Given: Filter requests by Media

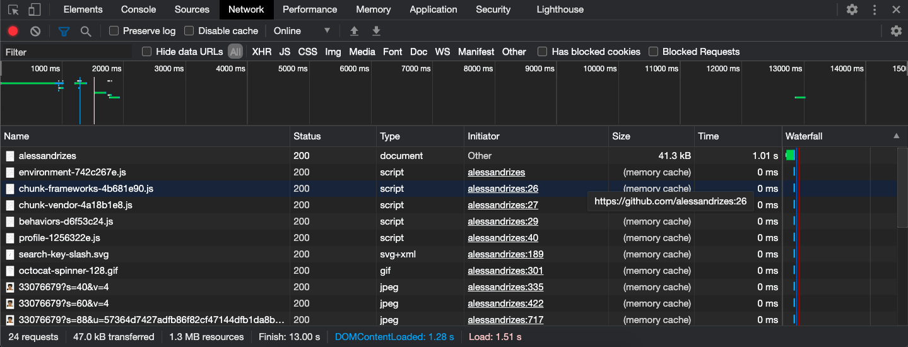Looking at the screenshot, I should coord(362,52).
